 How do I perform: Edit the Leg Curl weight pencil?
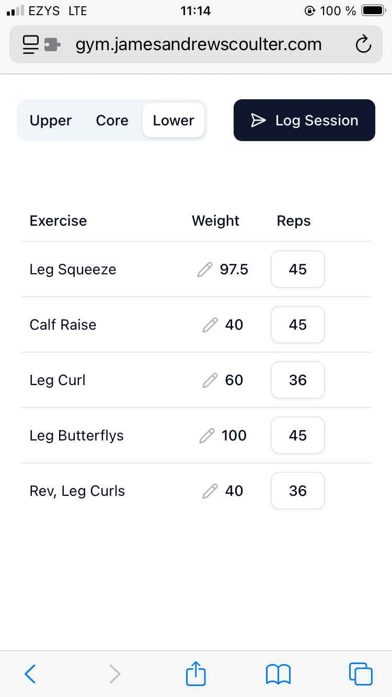(x=210, y=380)
